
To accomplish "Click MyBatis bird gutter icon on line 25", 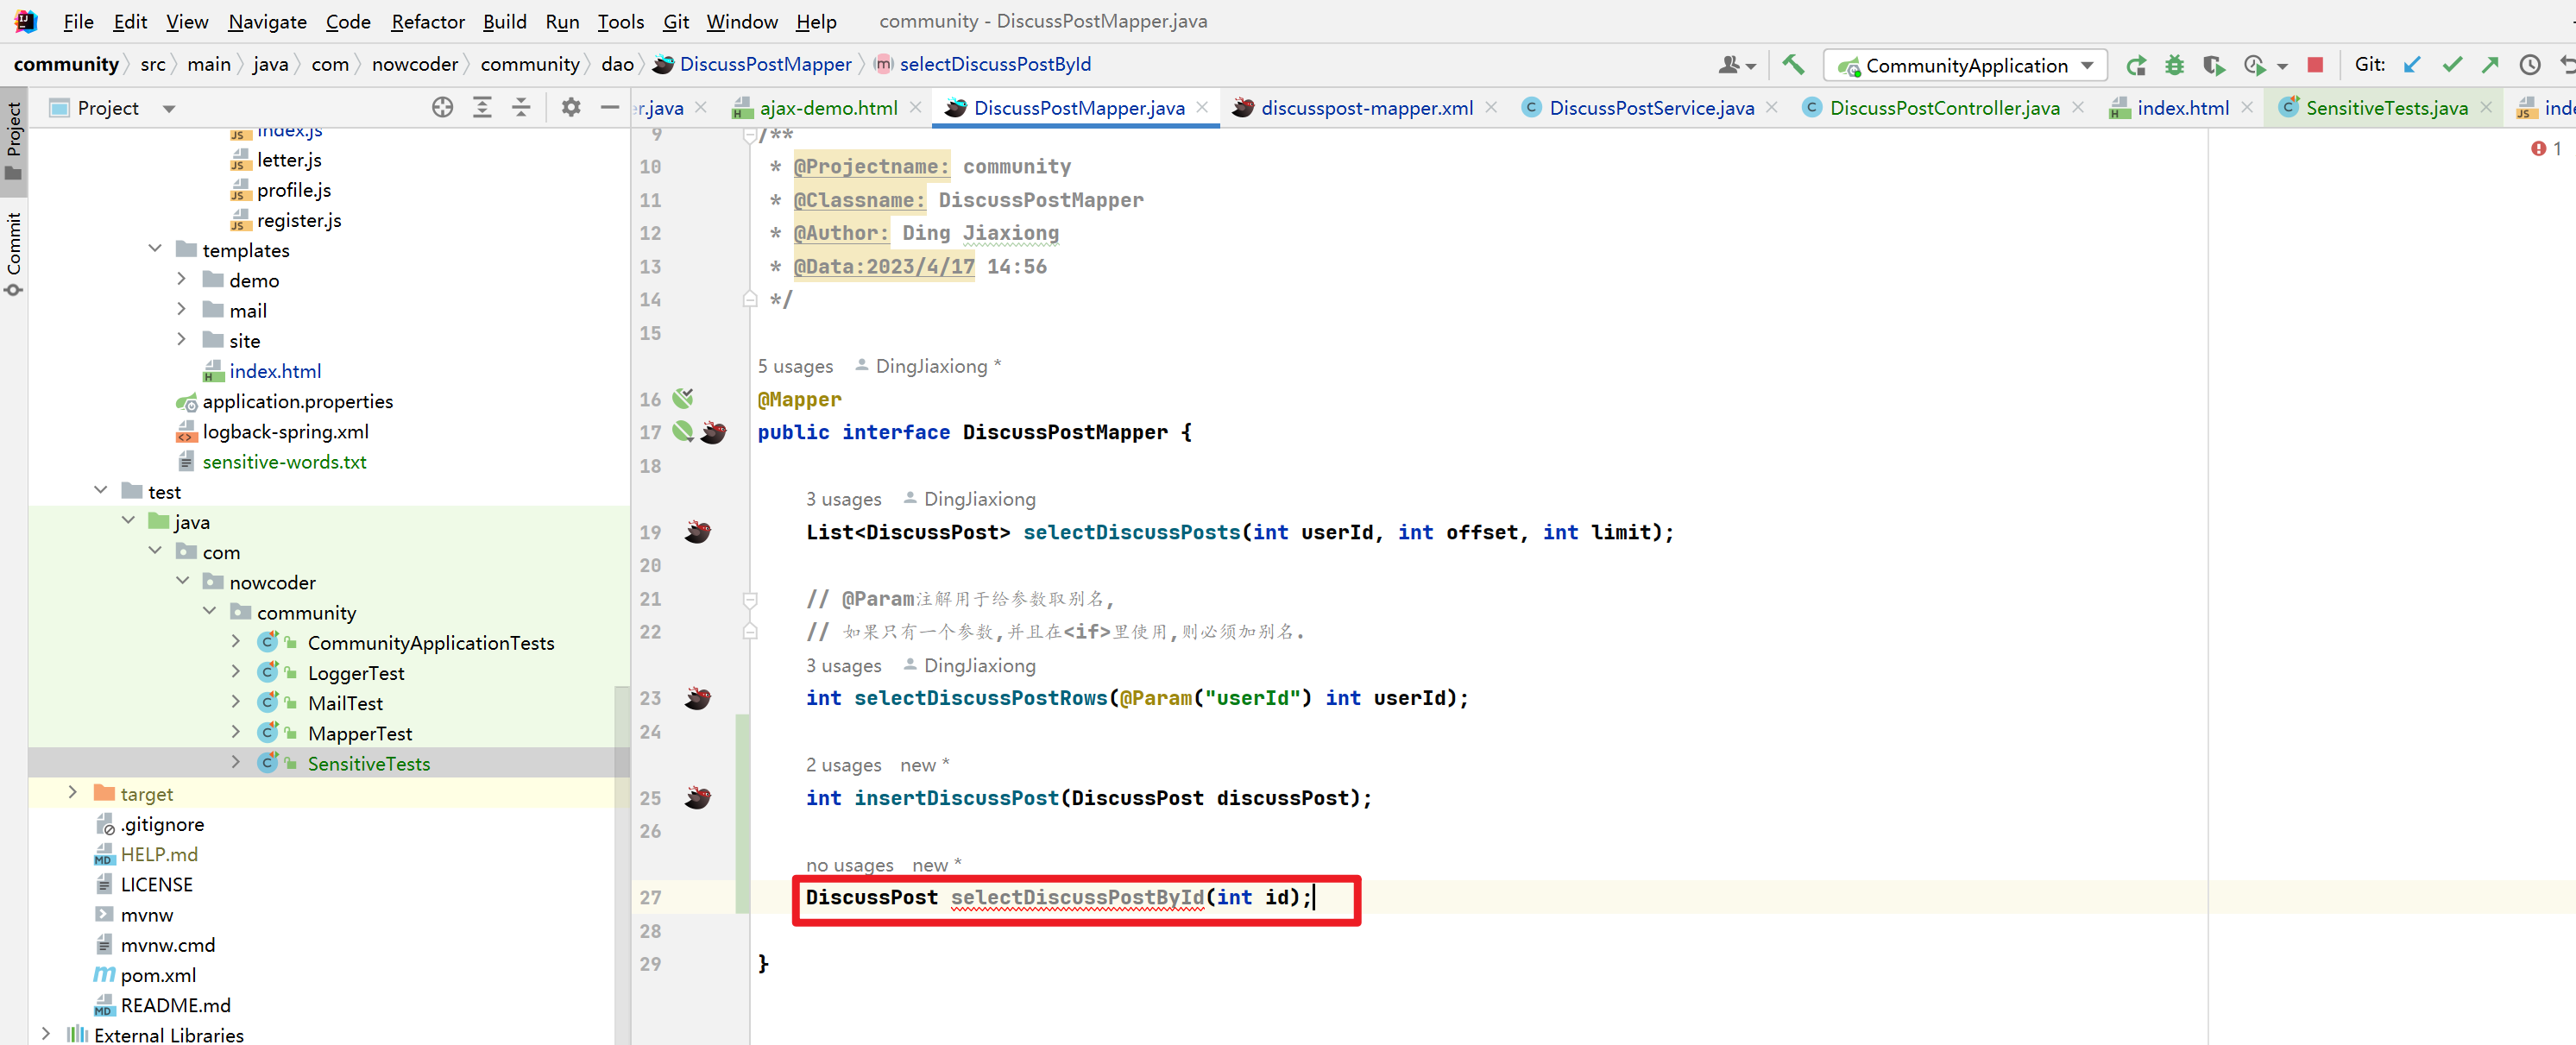I will tap(697, 798).
